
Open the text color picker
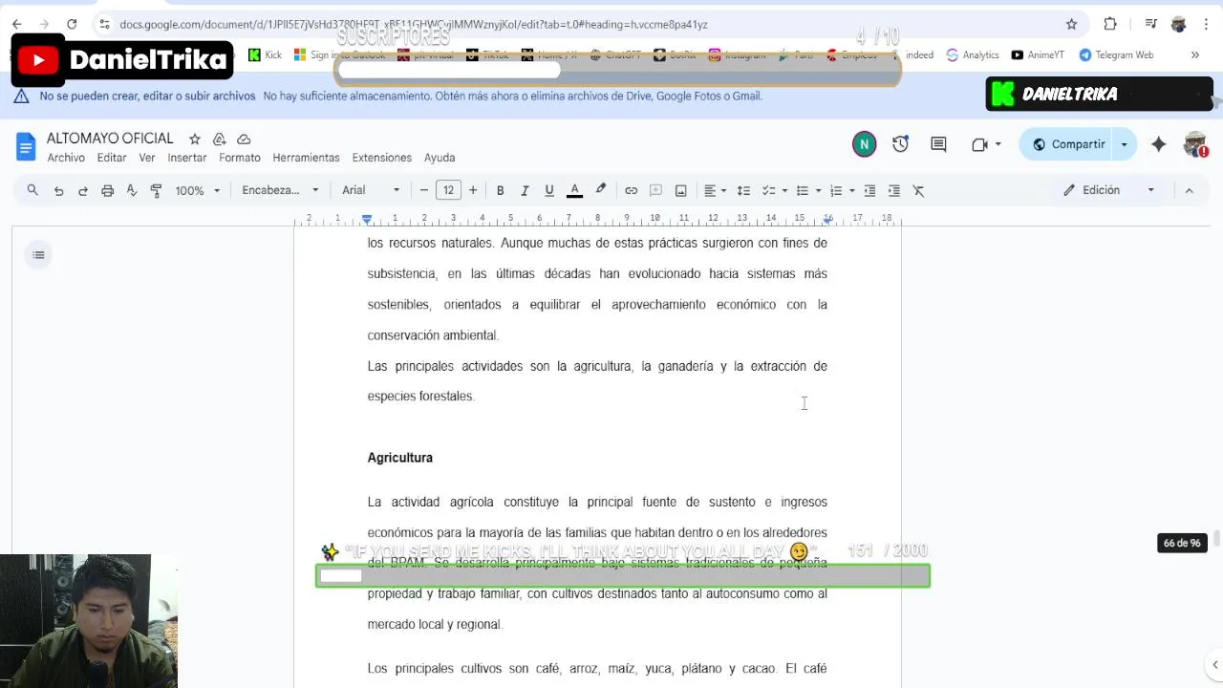(x=574, y=190)
